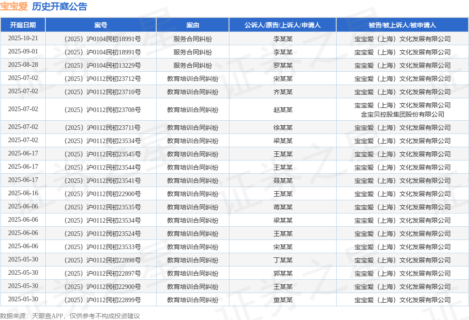Click plaintiff 徐某某
This screenshot has width=469, height=320.
pyautogui.click(x=283, y=128)
